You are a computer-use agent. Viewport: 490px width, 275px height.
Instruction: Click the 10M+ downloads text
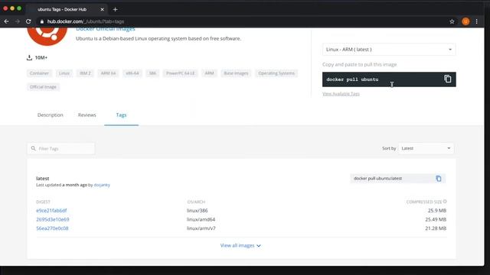[41, 58]
